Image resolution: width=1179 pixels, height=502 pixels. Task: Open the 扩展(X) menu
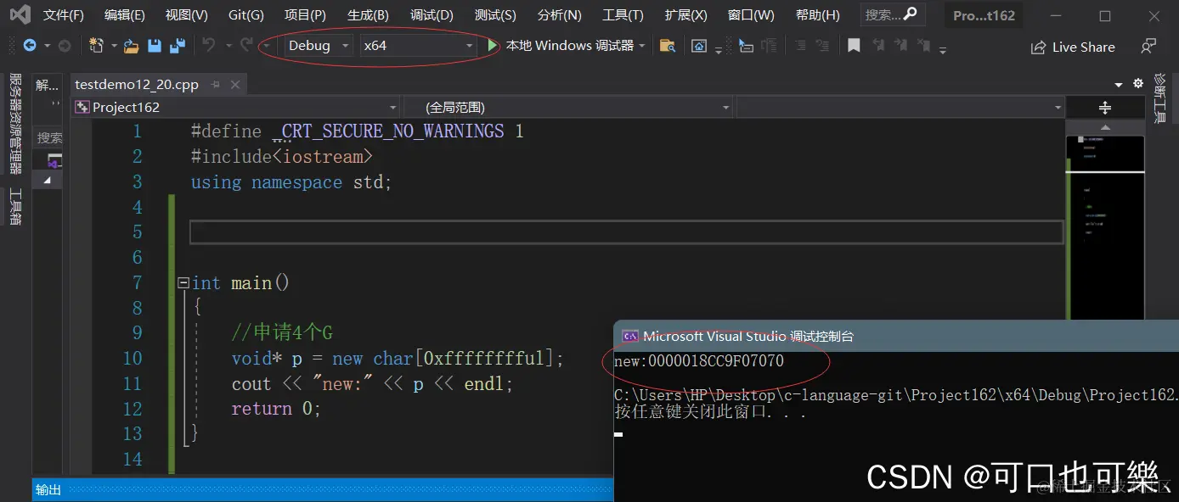coord(685,14)
